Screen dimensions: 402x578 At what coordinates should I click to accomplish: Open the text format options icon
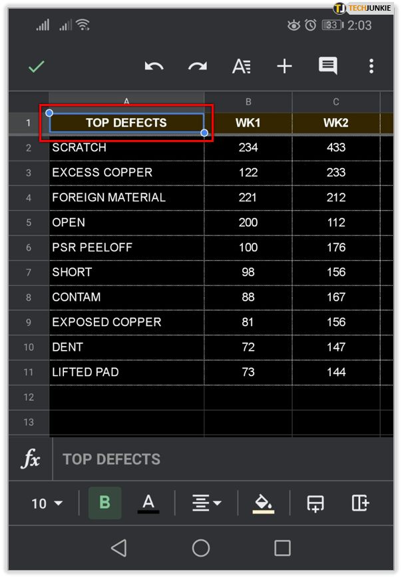click(x=241, y=67)
